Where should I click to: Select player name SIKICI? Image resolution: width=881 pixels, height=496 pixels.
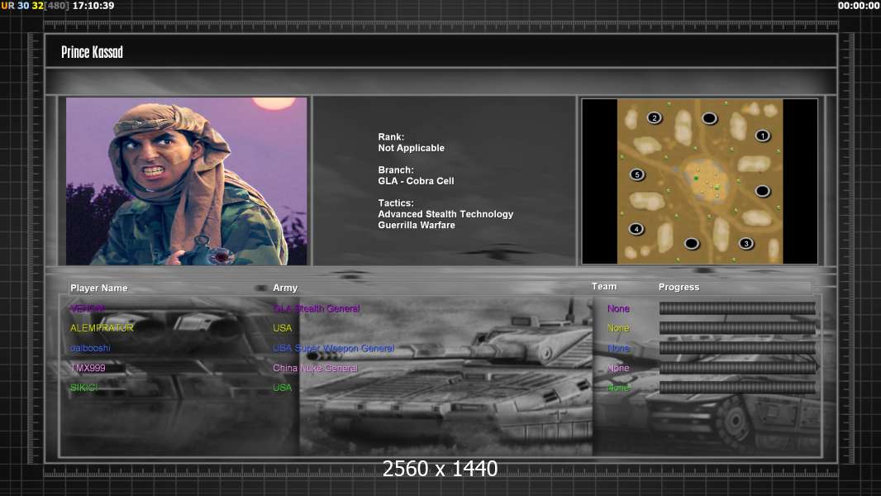click(83, 388)
